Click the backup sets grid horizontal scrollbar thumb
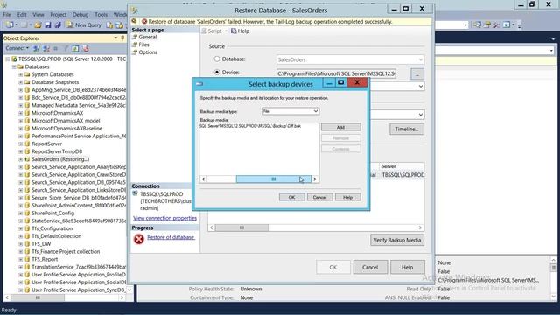Viewport: 560px width, 315px height. pos(241,227)
